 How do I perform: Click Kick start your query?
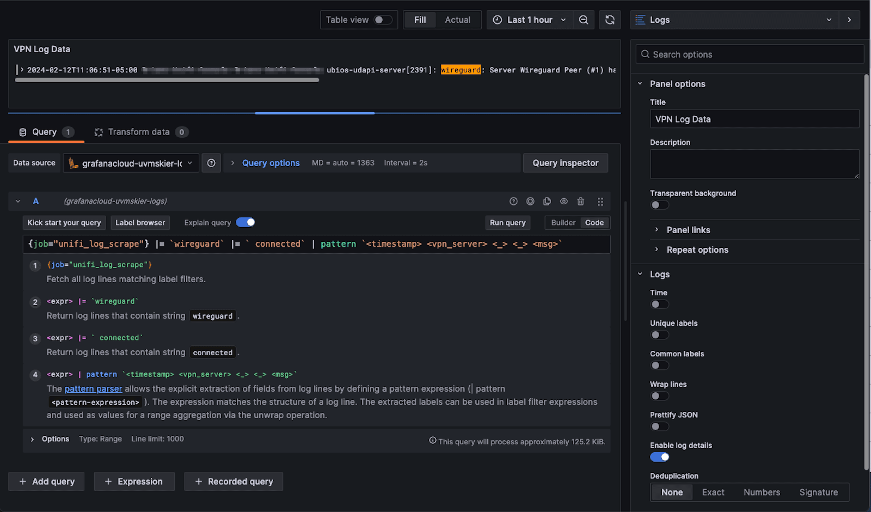(x=64, y=223)
